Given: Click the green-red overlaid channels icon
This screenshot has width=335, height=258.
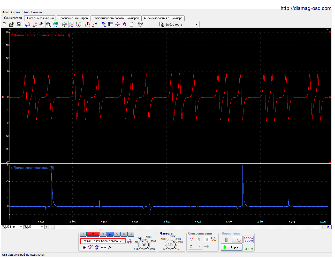Looking at the screenshot, I should [65, 24].
